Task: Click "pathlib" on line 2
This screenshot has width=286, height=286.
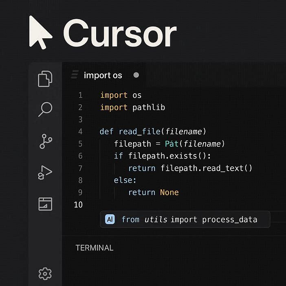Action: pos(149,107)
